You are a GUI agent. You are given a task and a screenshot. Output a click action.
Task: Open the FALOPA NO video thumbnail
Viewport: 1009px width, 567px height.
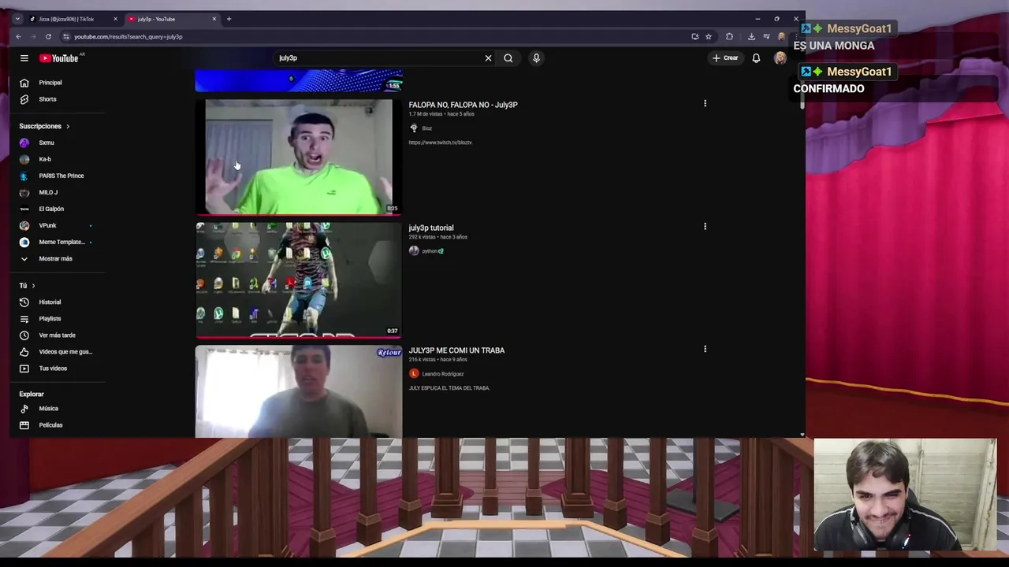(x=299, y=157)
